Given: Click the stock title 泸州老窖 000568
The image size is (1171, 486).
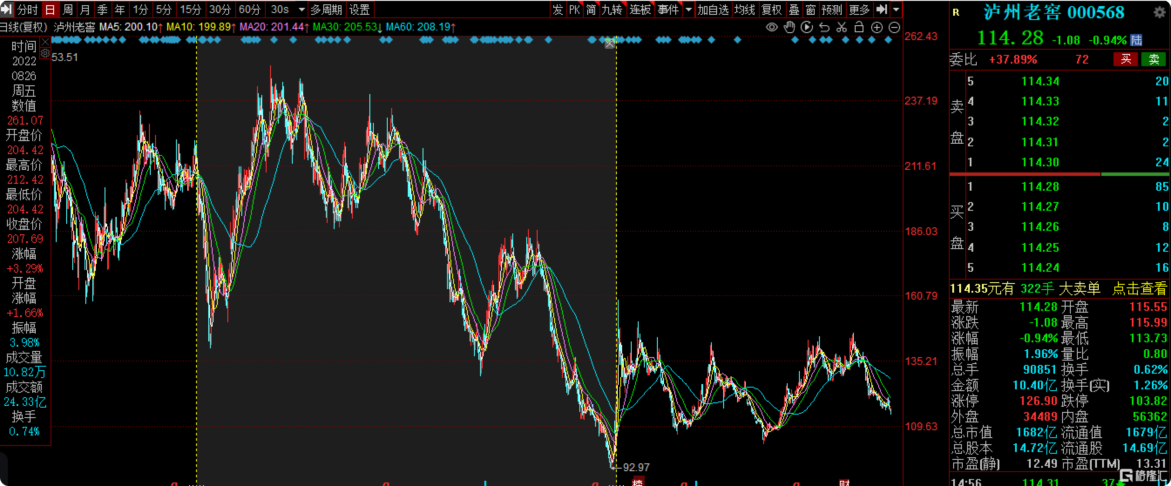Looking at the screenshot, I should (1054, 12).
